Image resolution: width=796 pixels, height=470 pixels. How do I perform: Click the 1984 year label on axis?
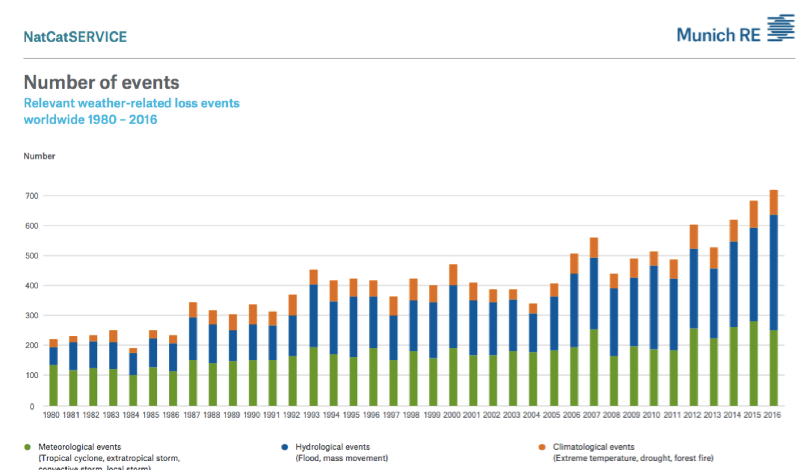pyautogui.click(x=131, y=415)
